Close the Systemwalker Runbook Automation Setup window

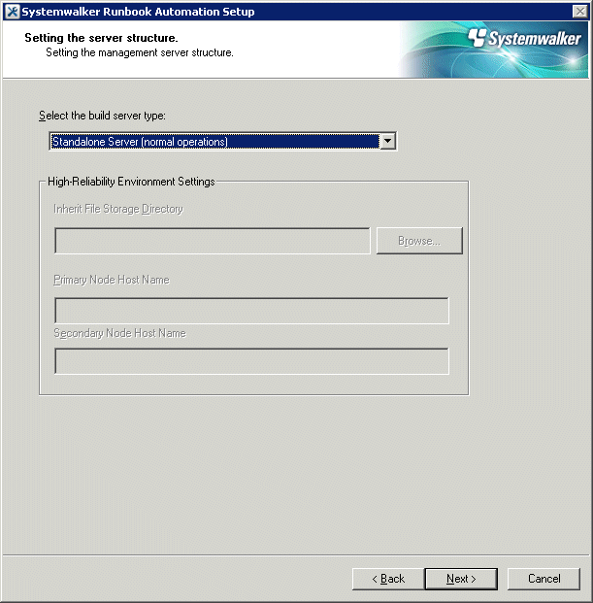click(x=580, y=12)
